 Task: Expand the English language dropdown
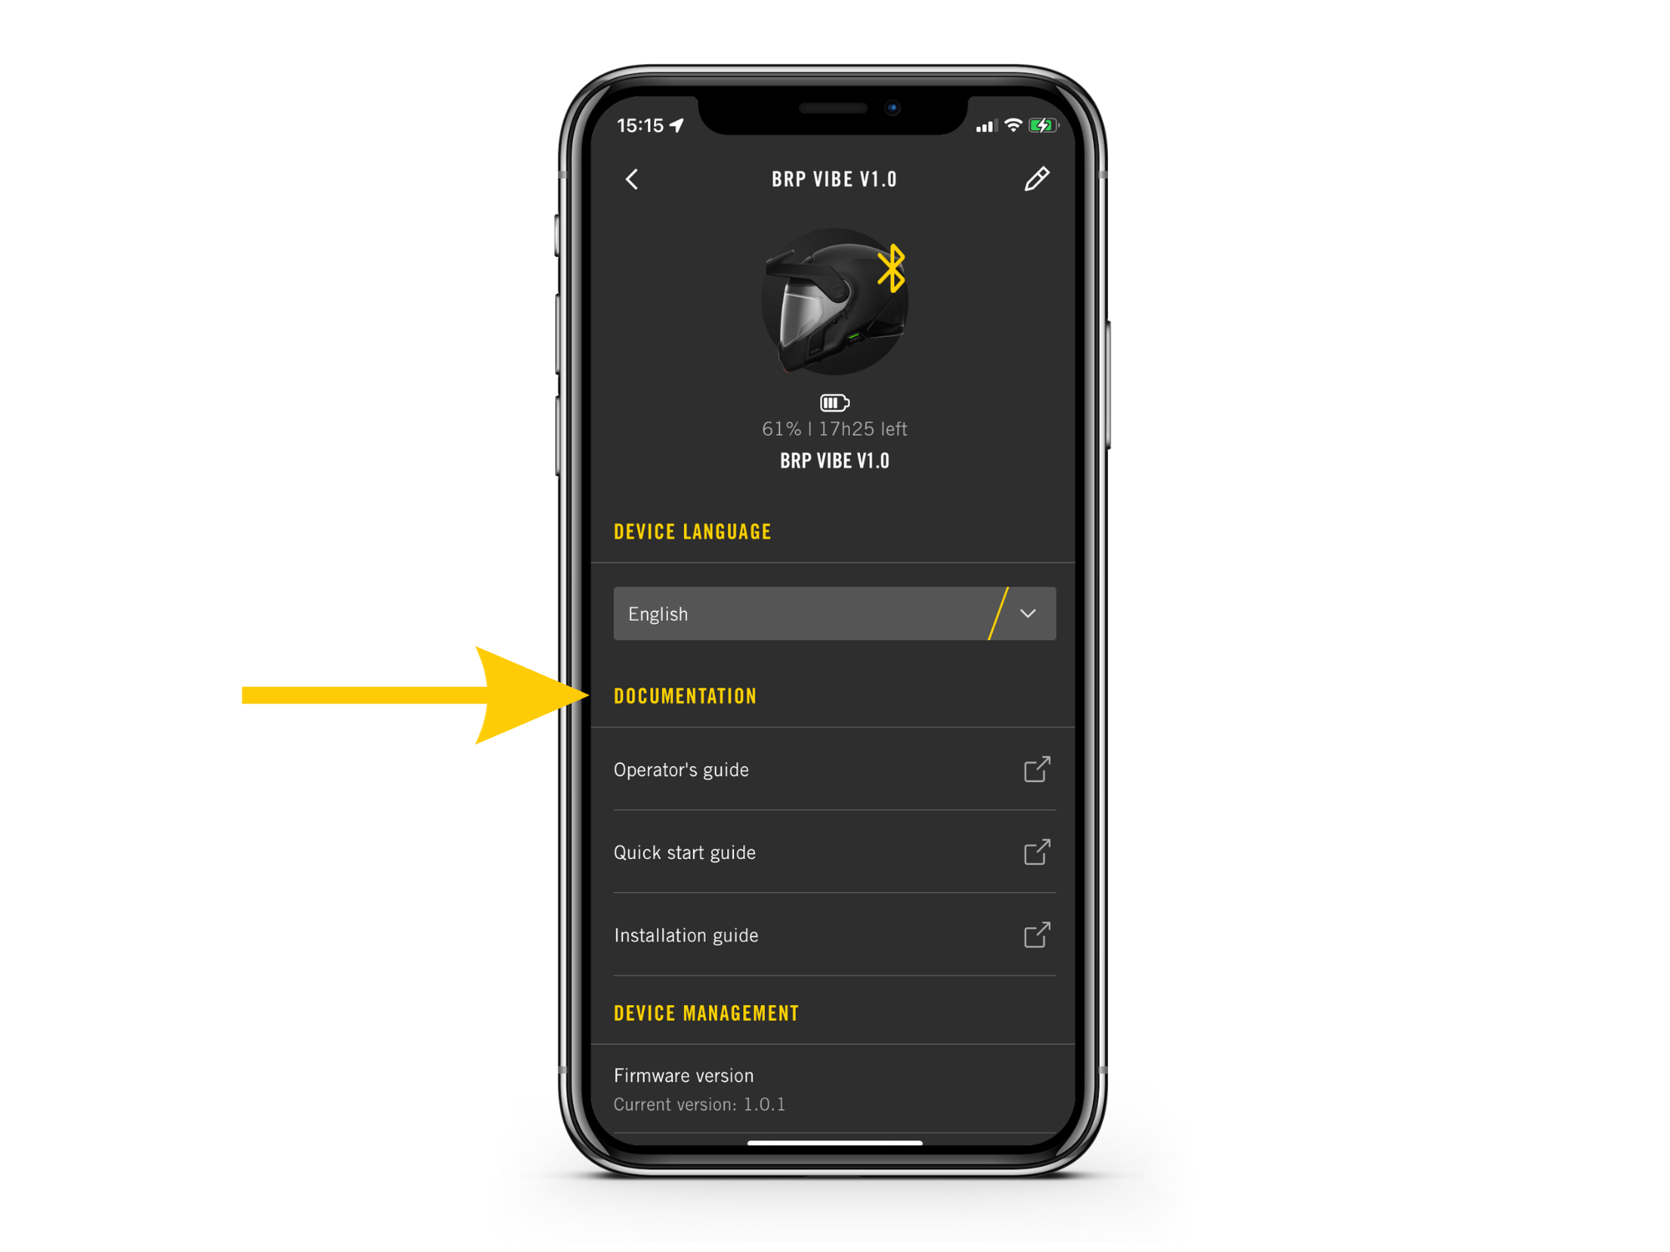1030,612
